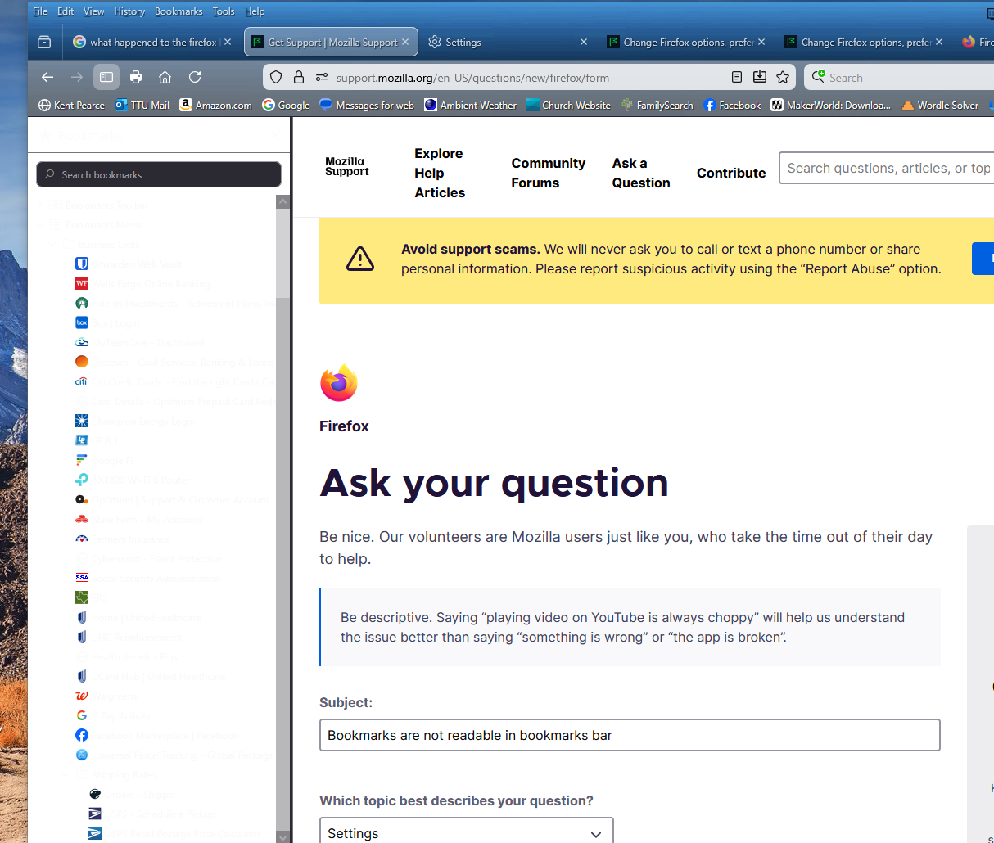Open the File menu
The height and width of the screenshot is (843, 994).
click(x=40, y=11)
